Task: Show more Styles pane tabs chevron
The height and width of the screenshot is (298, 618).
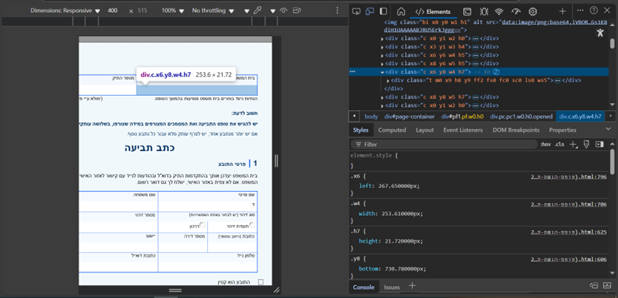Action: click(609, 129)
